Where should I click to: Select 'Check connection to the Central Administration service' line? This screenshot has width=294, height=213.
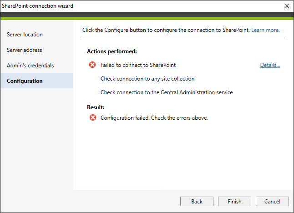(x=167, y=92)
